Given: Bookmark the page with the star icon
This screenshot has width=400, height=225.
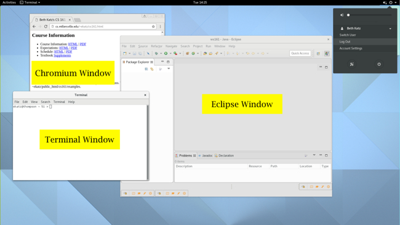Looking at the screenshot, I should [x=153, y=27].
